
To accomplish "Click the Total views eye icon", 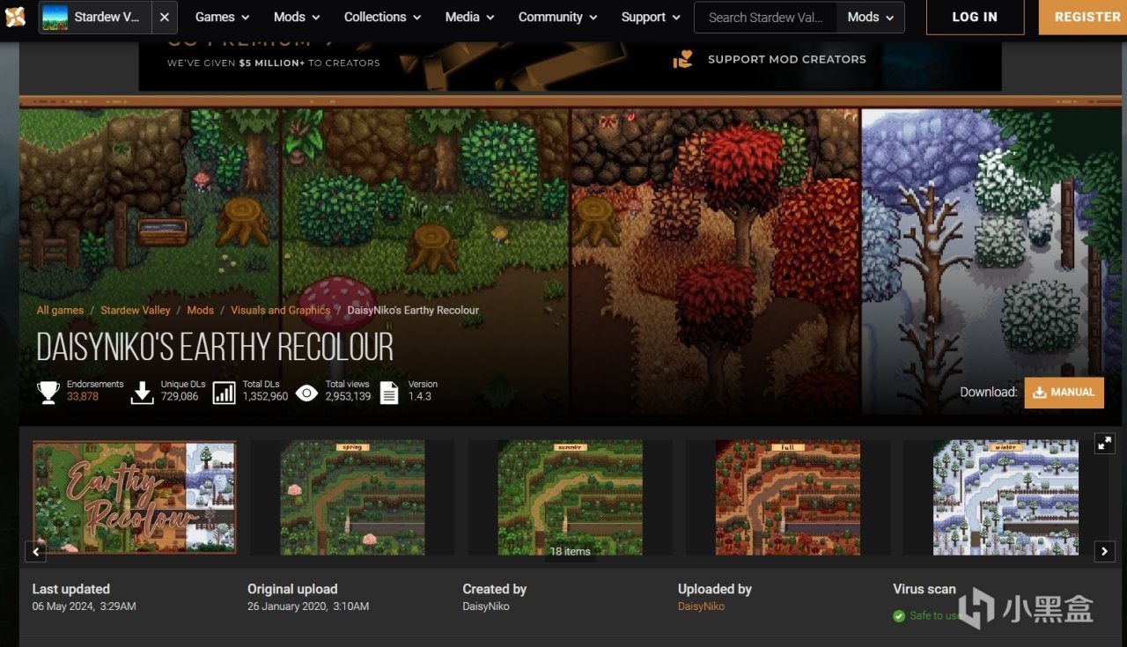I will (x=306, y=393).
